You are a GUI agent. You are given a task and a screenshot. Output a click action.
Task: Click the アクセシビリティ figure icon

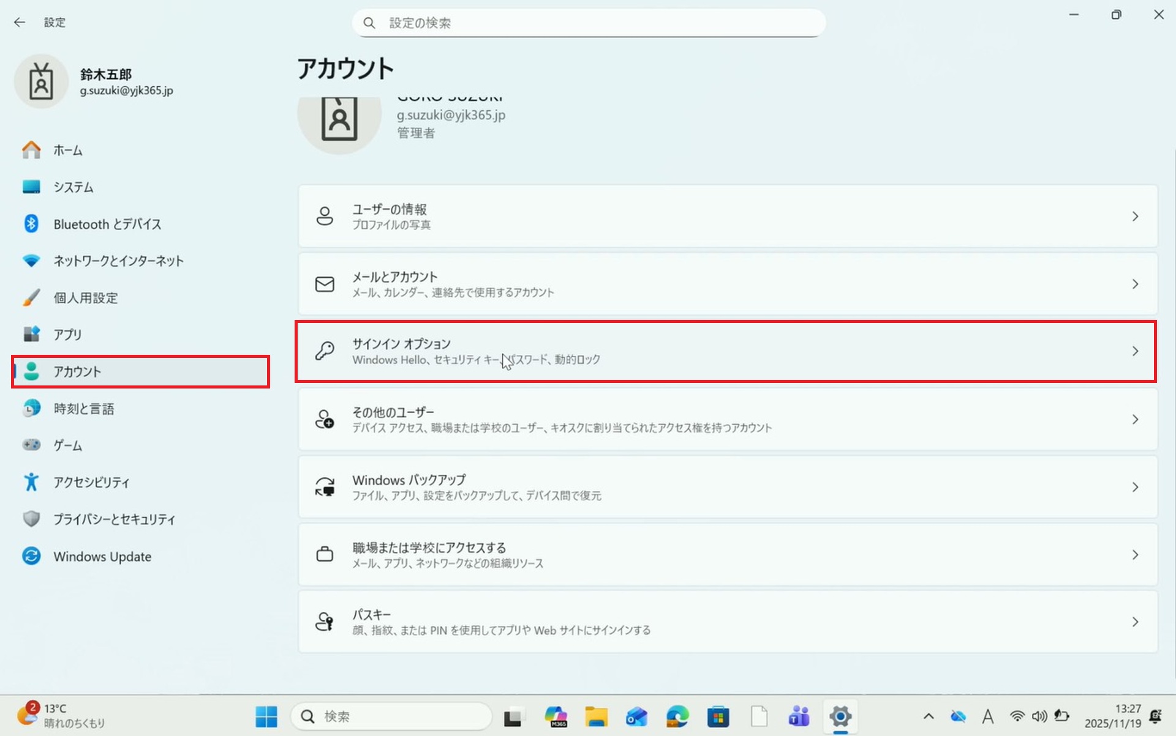click(31, 482)
